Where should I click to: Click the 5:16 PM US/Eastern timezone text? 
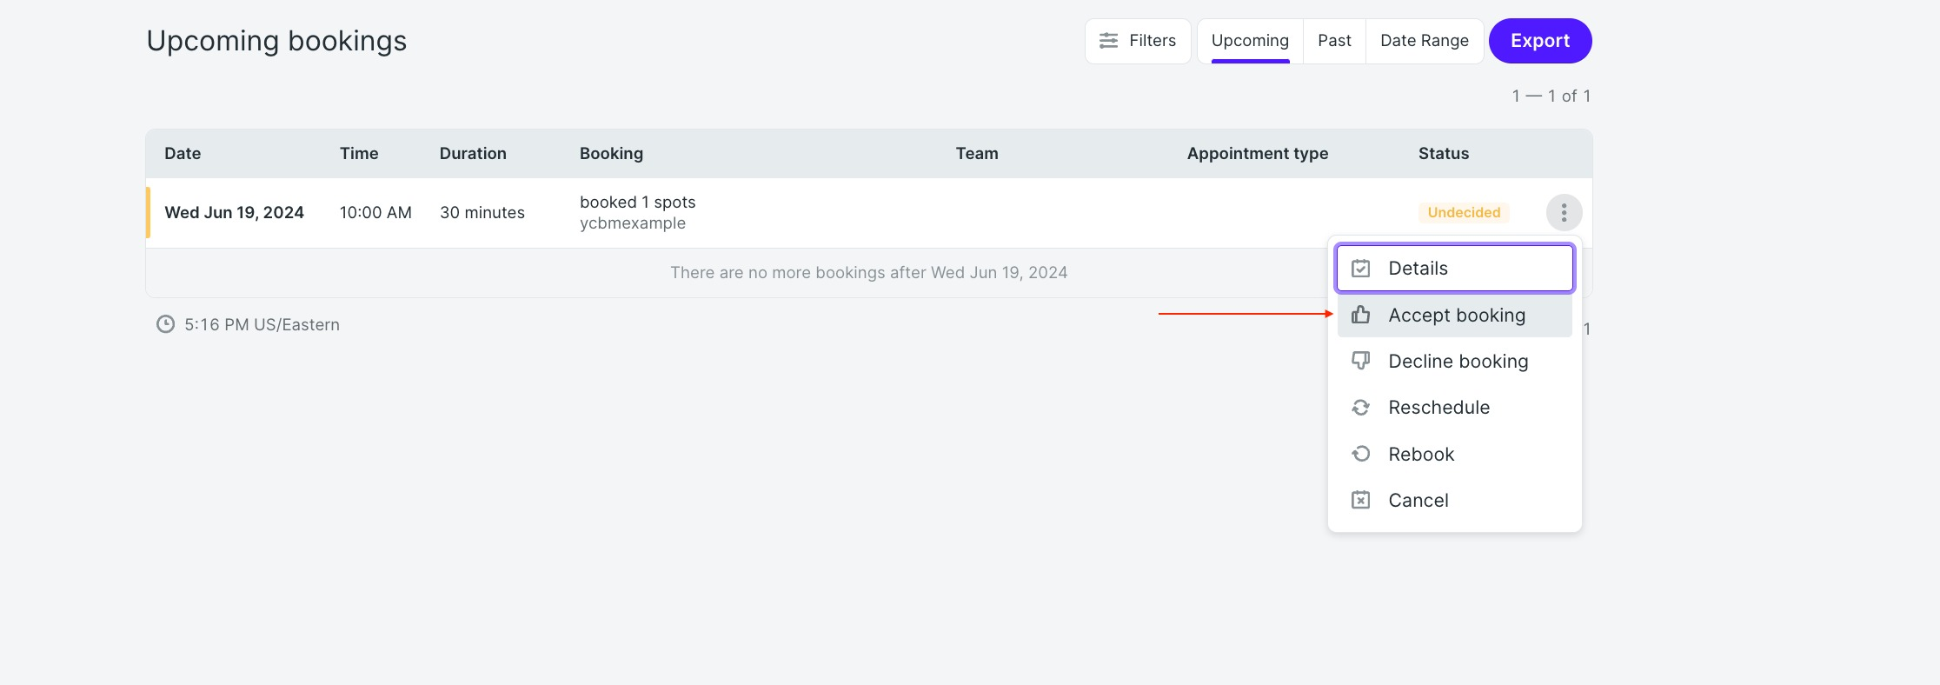(x=262, y=325)
